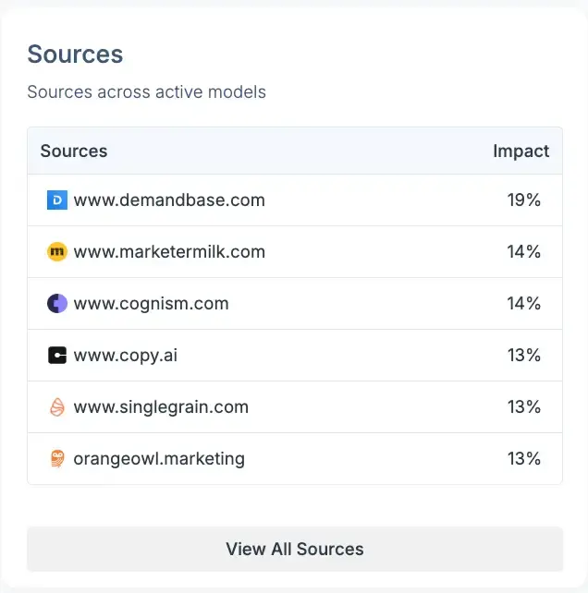This screenshot has height=593, width=588.
Task: Click the Singlegrain orange favicon
Action: tap(57, 406)
